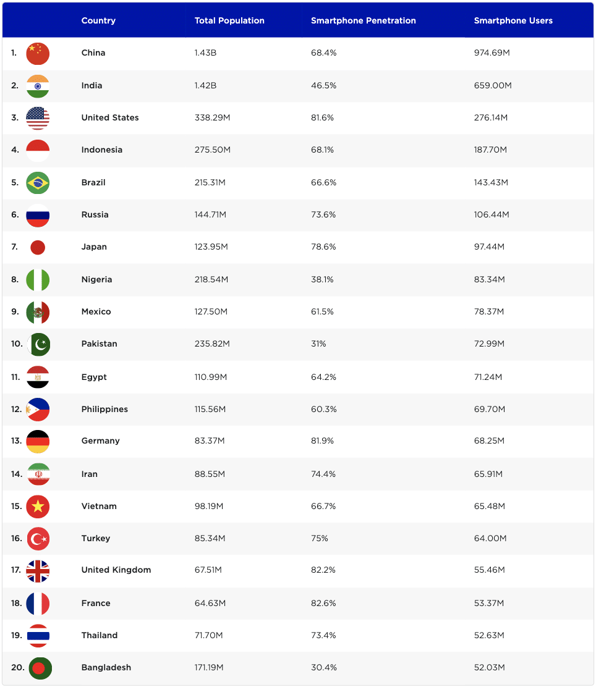596x687 pixels.
Task: Click the Bangladesh flag icon
Action: [40, 668]
